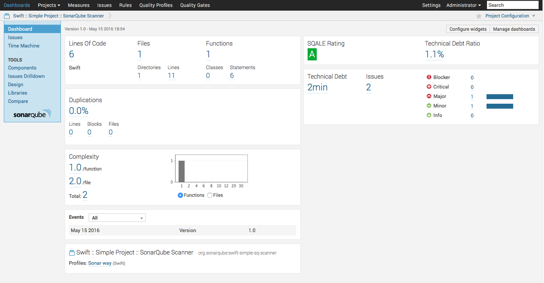The image size is (544, 283).
Task: Expand the Project Configuration menu
Action: coord(510,16)
